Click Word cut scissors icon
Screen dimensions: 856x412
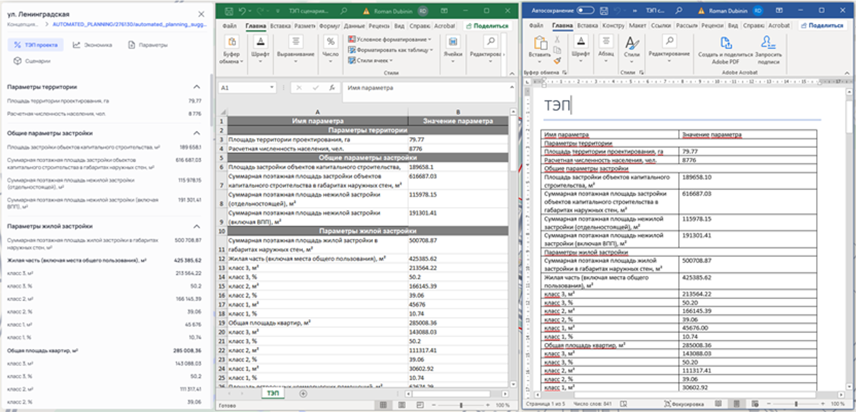click(557, 39)
